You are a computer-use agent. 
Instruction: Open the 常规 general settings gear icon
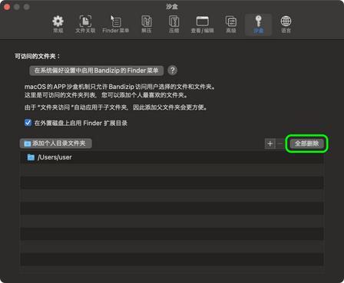click(58, 25)
